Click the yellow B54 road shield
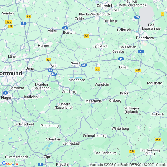167x167 pixels. (x=28, y=17)
